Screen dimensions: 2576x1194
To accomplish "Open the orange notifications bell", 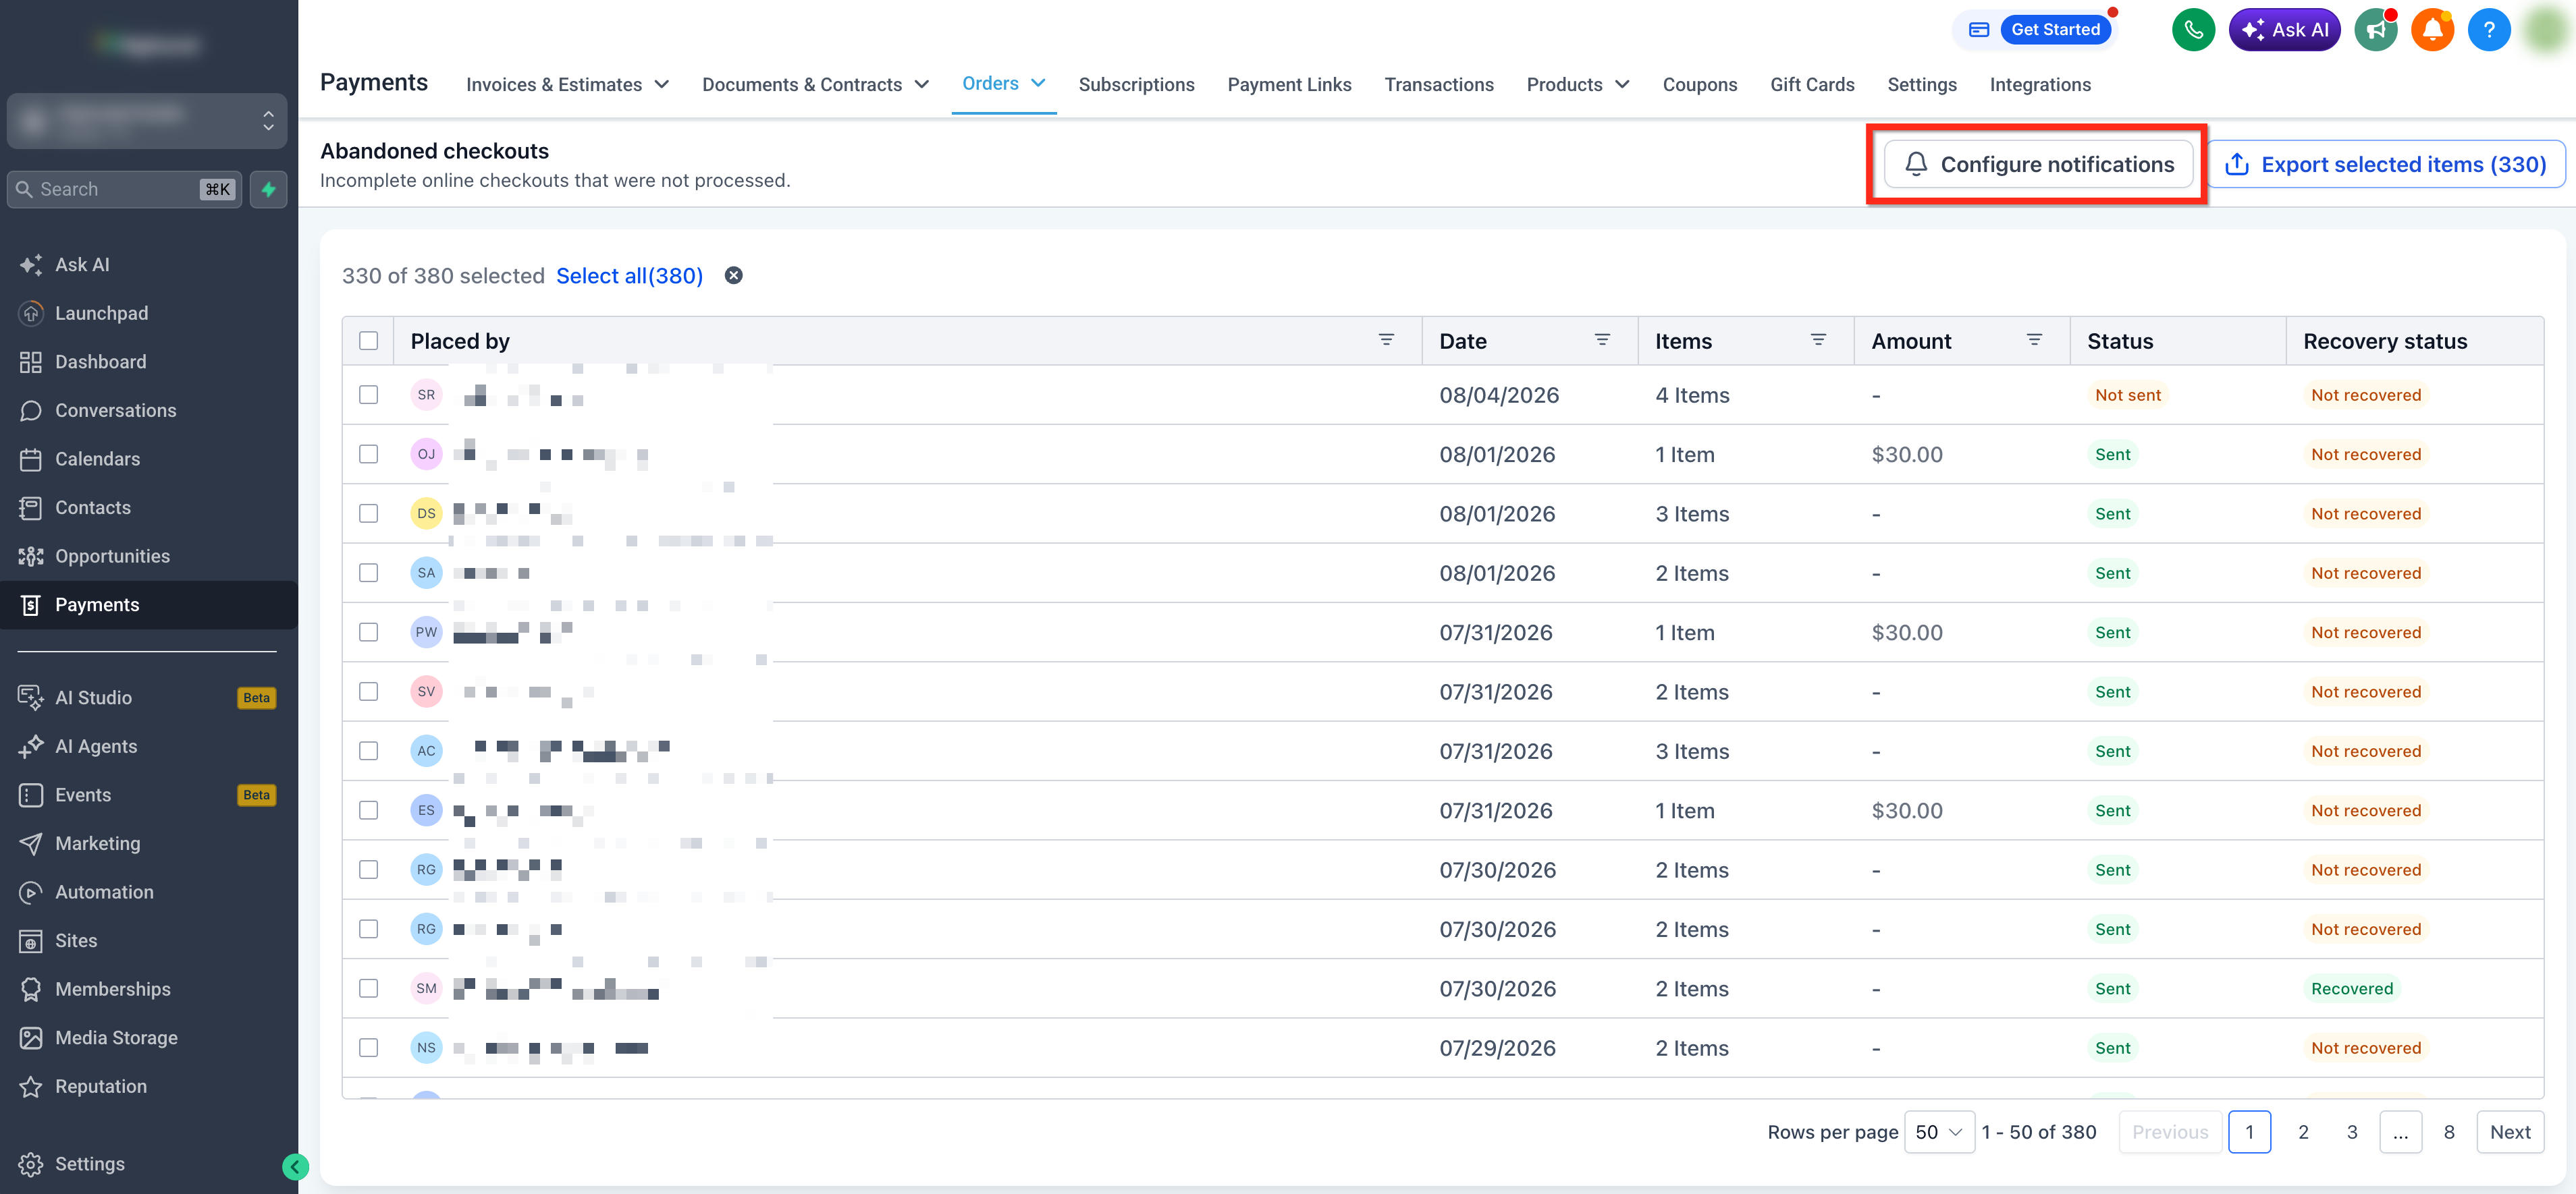I will pos(2432,30).
